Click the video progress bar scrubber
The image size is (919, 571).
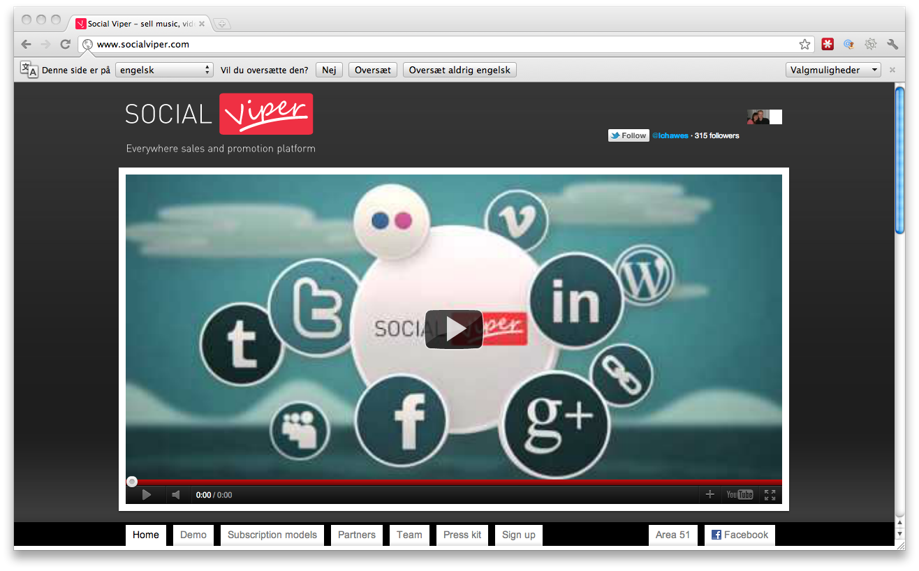click(x=132, y=482)
